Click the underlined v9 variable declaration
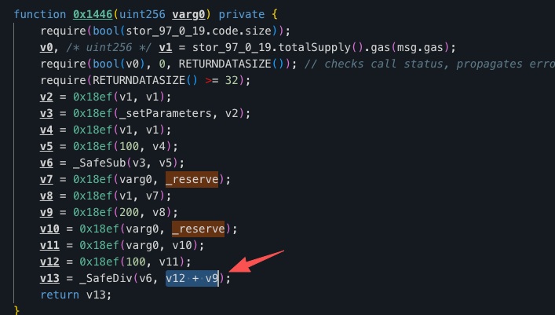The height and width of the screenshot is (315, 555). pos(46,212)
